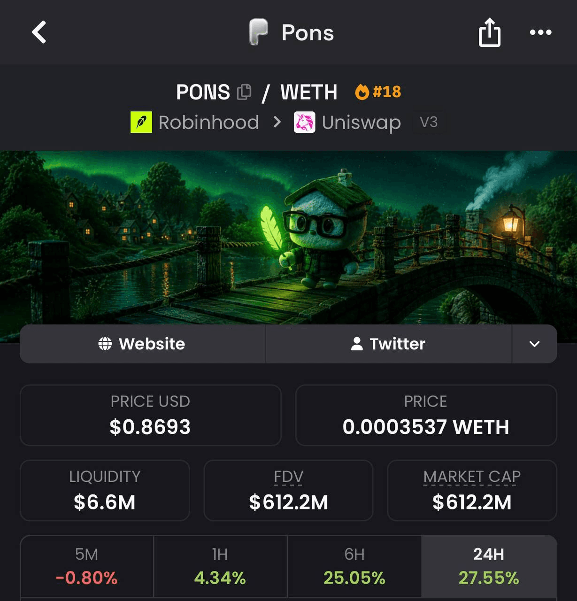This screenshot has height=601, width=577.
Task: Tap the fire trending #18 badge
Action: pos(378,92)
